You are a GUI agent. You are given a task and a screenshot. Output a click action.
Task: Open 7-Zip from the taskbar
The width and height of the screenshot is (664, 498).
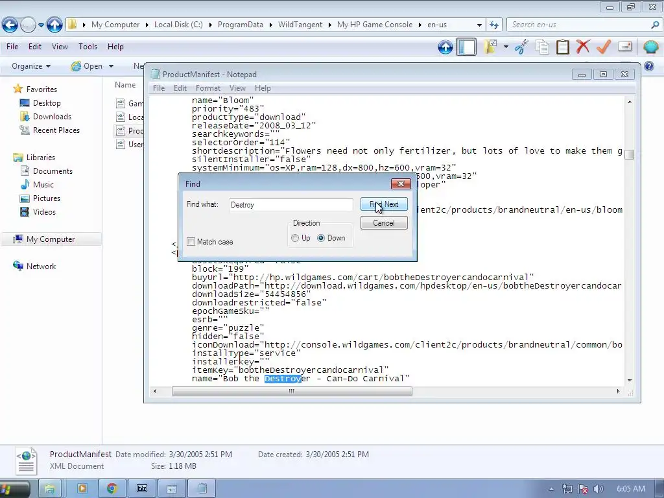click(x=142, y=489)
